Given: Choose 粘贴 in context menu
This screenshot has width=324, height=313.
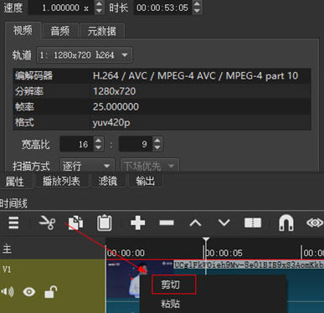Looking at the screenshot, I should coord(170,304).
